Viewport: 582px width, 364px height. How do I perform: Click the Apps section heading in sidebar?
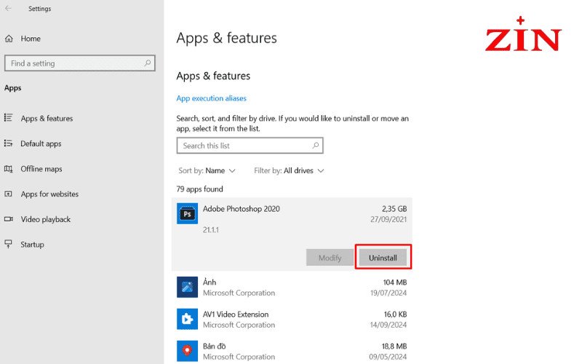12,88
